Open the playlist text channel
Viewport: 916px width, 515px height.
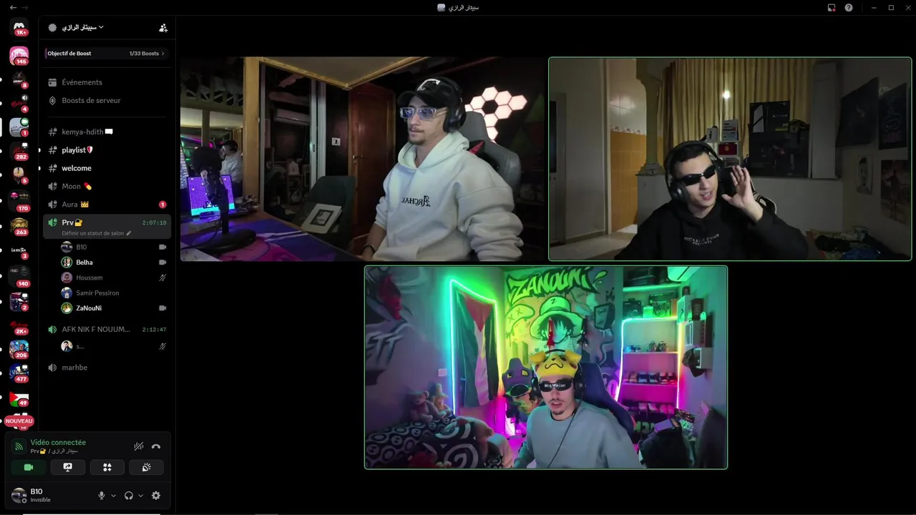click(x=107, y=150)
